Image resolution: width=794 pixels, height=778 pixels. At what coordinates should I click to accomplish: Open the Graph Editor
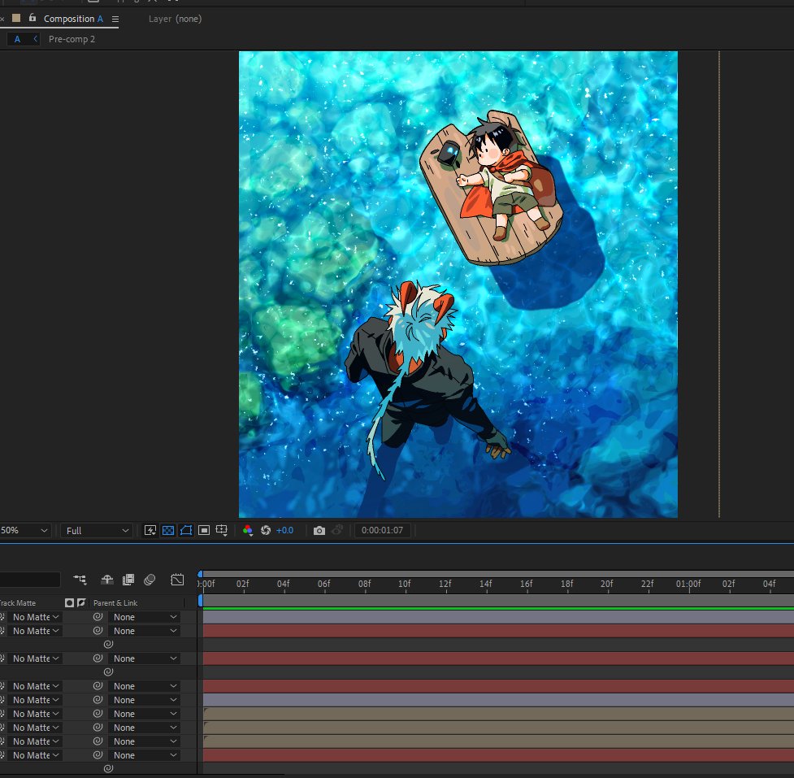[177, 580]
